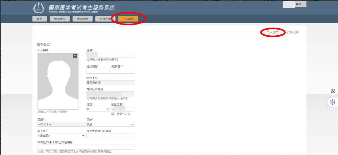The image size is (338, 155).
Task: Switch to 安全设置 sub-tab
Action: (292, 32)
